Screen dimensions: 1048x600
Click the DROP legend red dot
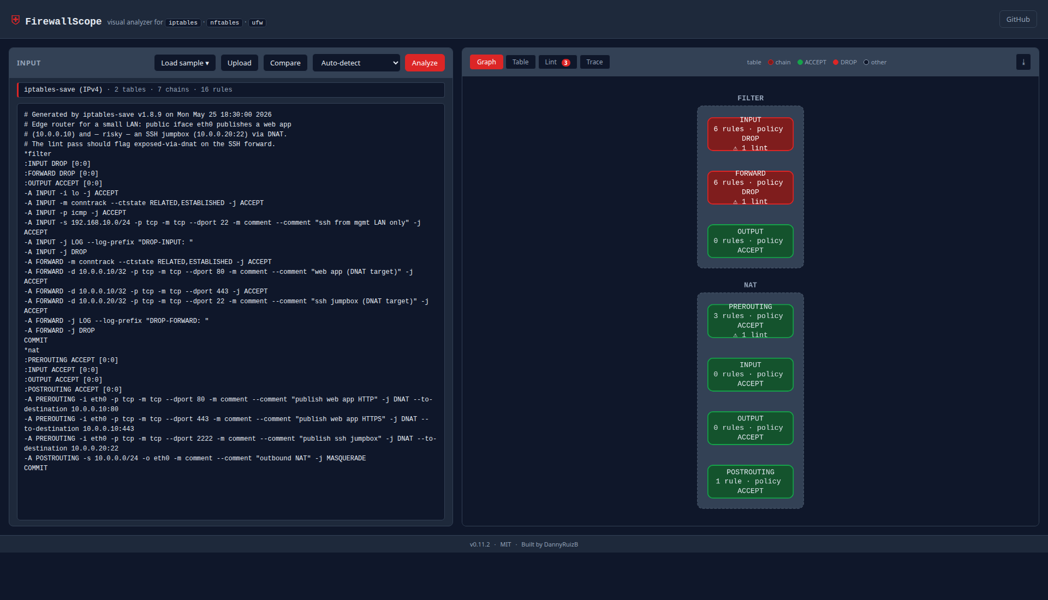point(836,62)
